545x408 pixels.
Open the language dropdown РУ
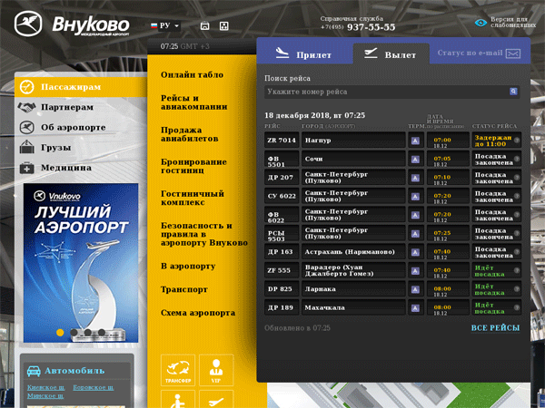[165, 25]
